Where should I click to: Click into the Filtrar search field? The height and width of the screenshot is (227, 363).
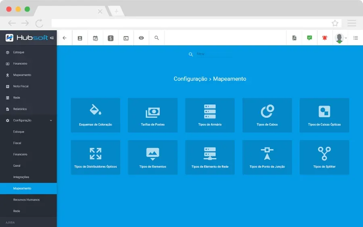coord(214,54)
